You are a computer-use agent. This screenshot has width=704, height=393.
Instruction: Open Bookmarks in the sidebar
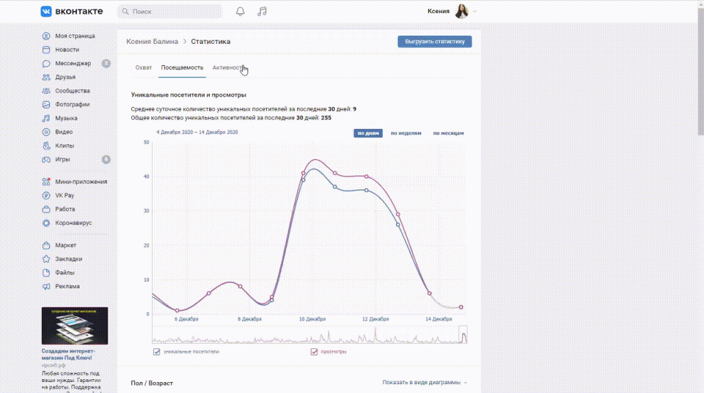69,259
